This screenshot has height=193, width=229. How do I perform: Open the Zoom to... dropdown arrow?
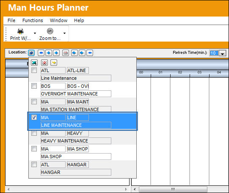[65, 33]
